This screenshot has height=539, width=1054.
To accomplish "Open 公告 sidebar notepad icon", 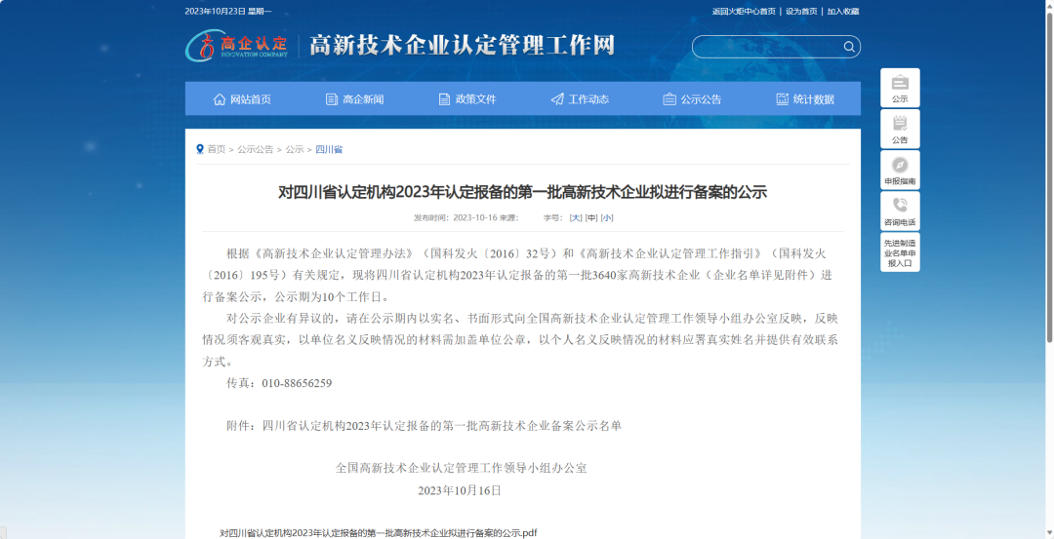I will pyautogui.click(x=900, y=124).
